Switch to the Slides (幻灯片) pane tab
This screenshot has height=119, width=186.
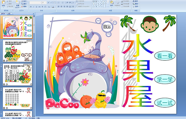(3, 14)
